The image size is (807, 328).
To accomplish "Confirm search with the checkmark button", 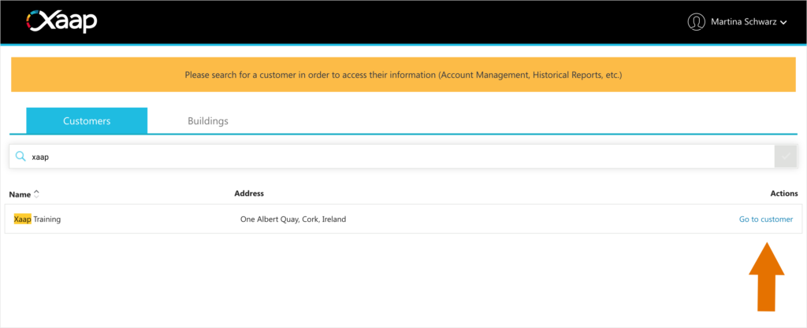I will tap(786, 157).
